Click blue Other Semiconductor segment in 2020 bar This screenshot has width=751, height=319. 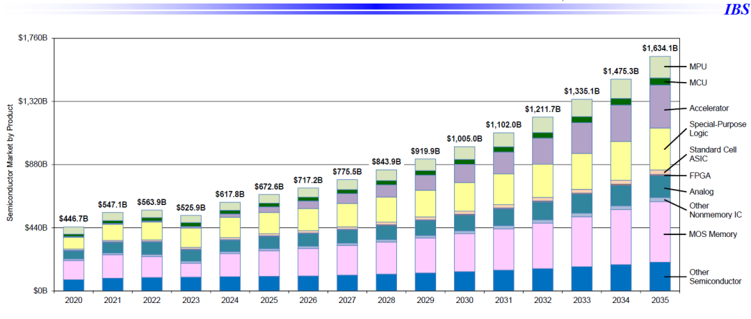tap(73, 285)
